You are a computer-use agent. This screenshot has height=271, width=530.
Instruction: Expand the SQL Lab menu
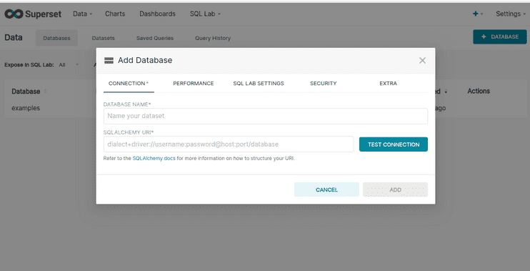(205, 14)
